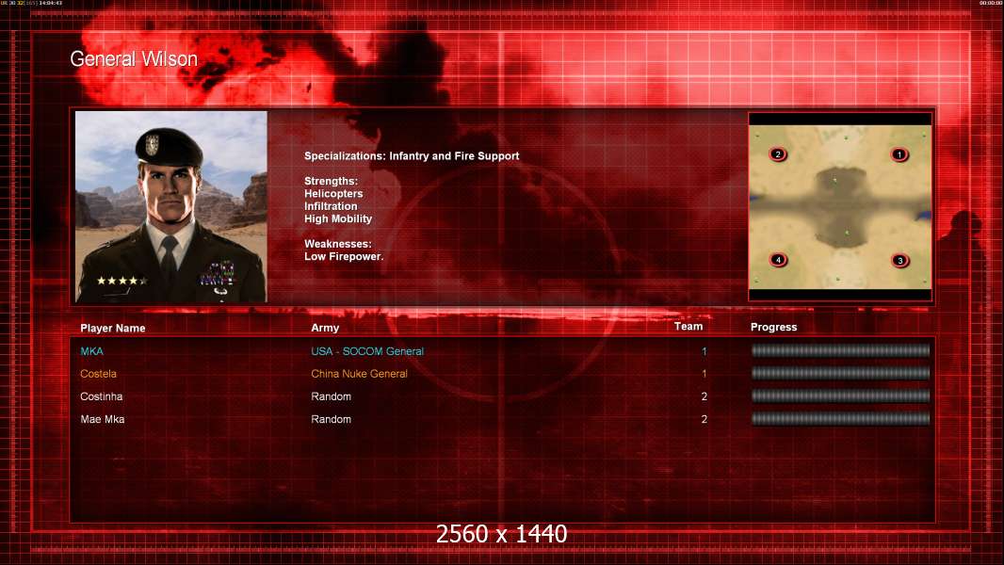The width and height of the screenshot is (1004, 565).
Task: Click the General Wilson portrait
Action: (x=171, y=206)
